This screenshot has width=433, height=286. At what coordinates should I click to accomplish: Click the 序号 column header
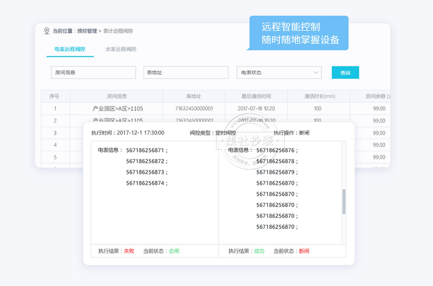55,96
